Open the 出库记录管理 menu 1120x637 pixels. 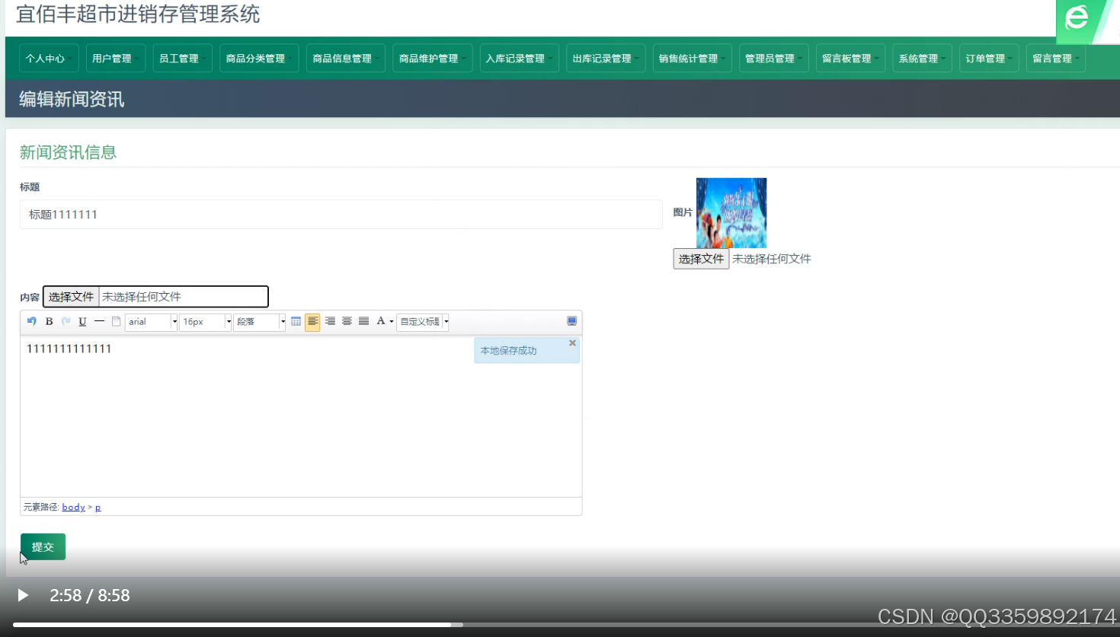pyautogui.click(x=606, y=59)
